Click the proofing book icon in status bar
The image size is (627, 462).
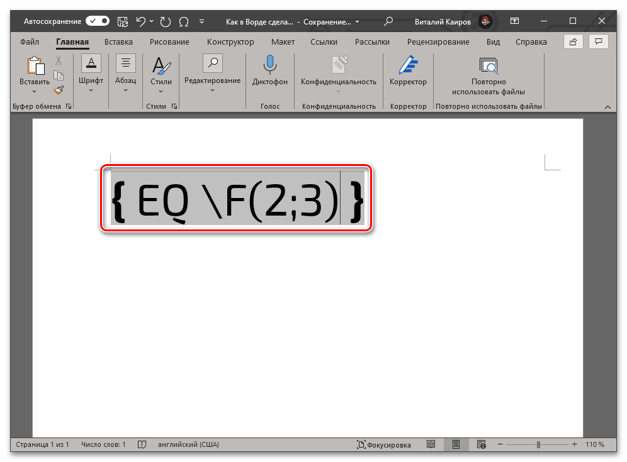(x=142, y=444)
